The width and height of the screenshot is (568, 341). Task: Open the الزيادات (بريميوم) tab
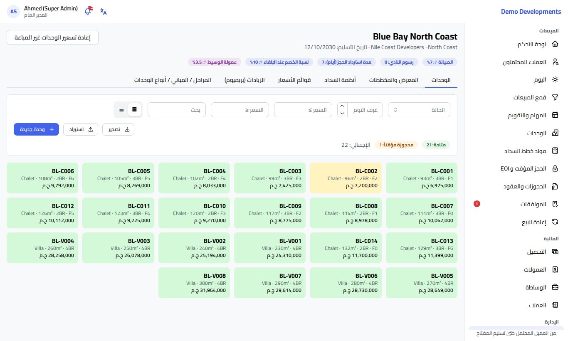244,80
